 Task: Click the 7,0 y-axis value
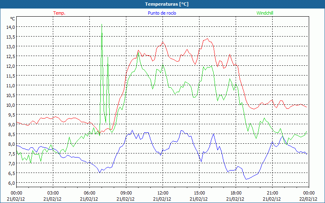pyautogui.click(x=11, y=163)
